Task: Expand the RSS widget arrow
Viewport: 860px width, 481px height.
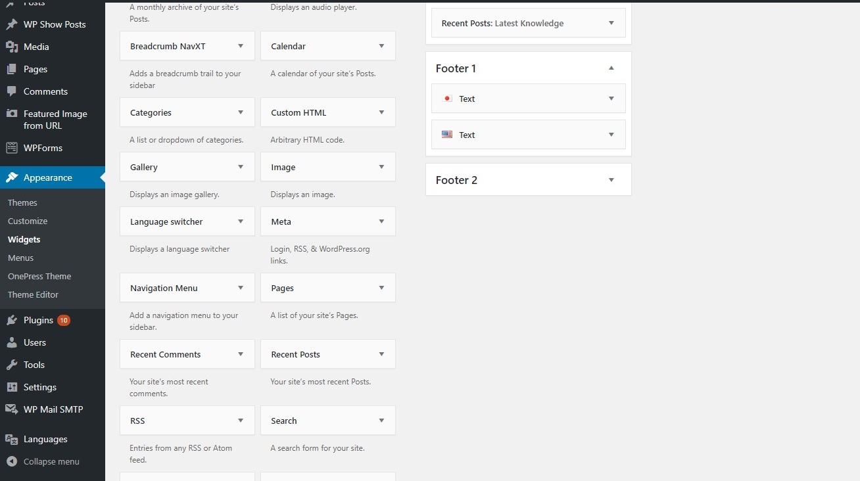Action: click(x=241, y=421)
